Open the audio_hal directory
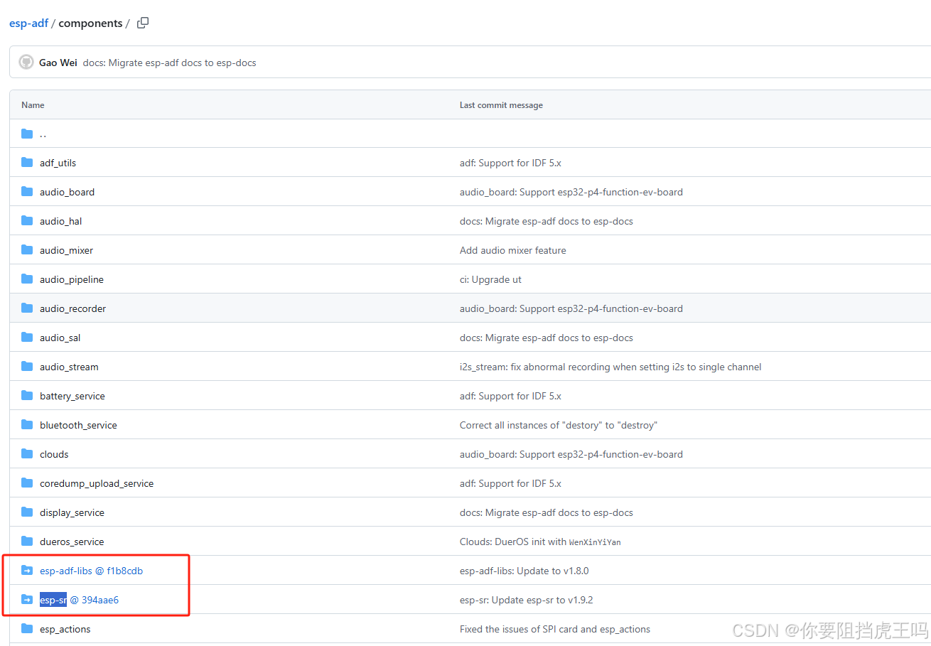The height and width of the screenshot is (646, 931). [60, 221]
